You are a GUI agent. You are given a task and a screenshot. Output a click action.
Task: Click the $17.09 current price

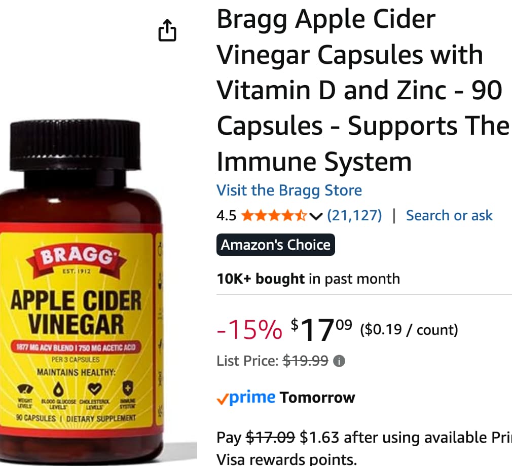[x=321, y=330]
